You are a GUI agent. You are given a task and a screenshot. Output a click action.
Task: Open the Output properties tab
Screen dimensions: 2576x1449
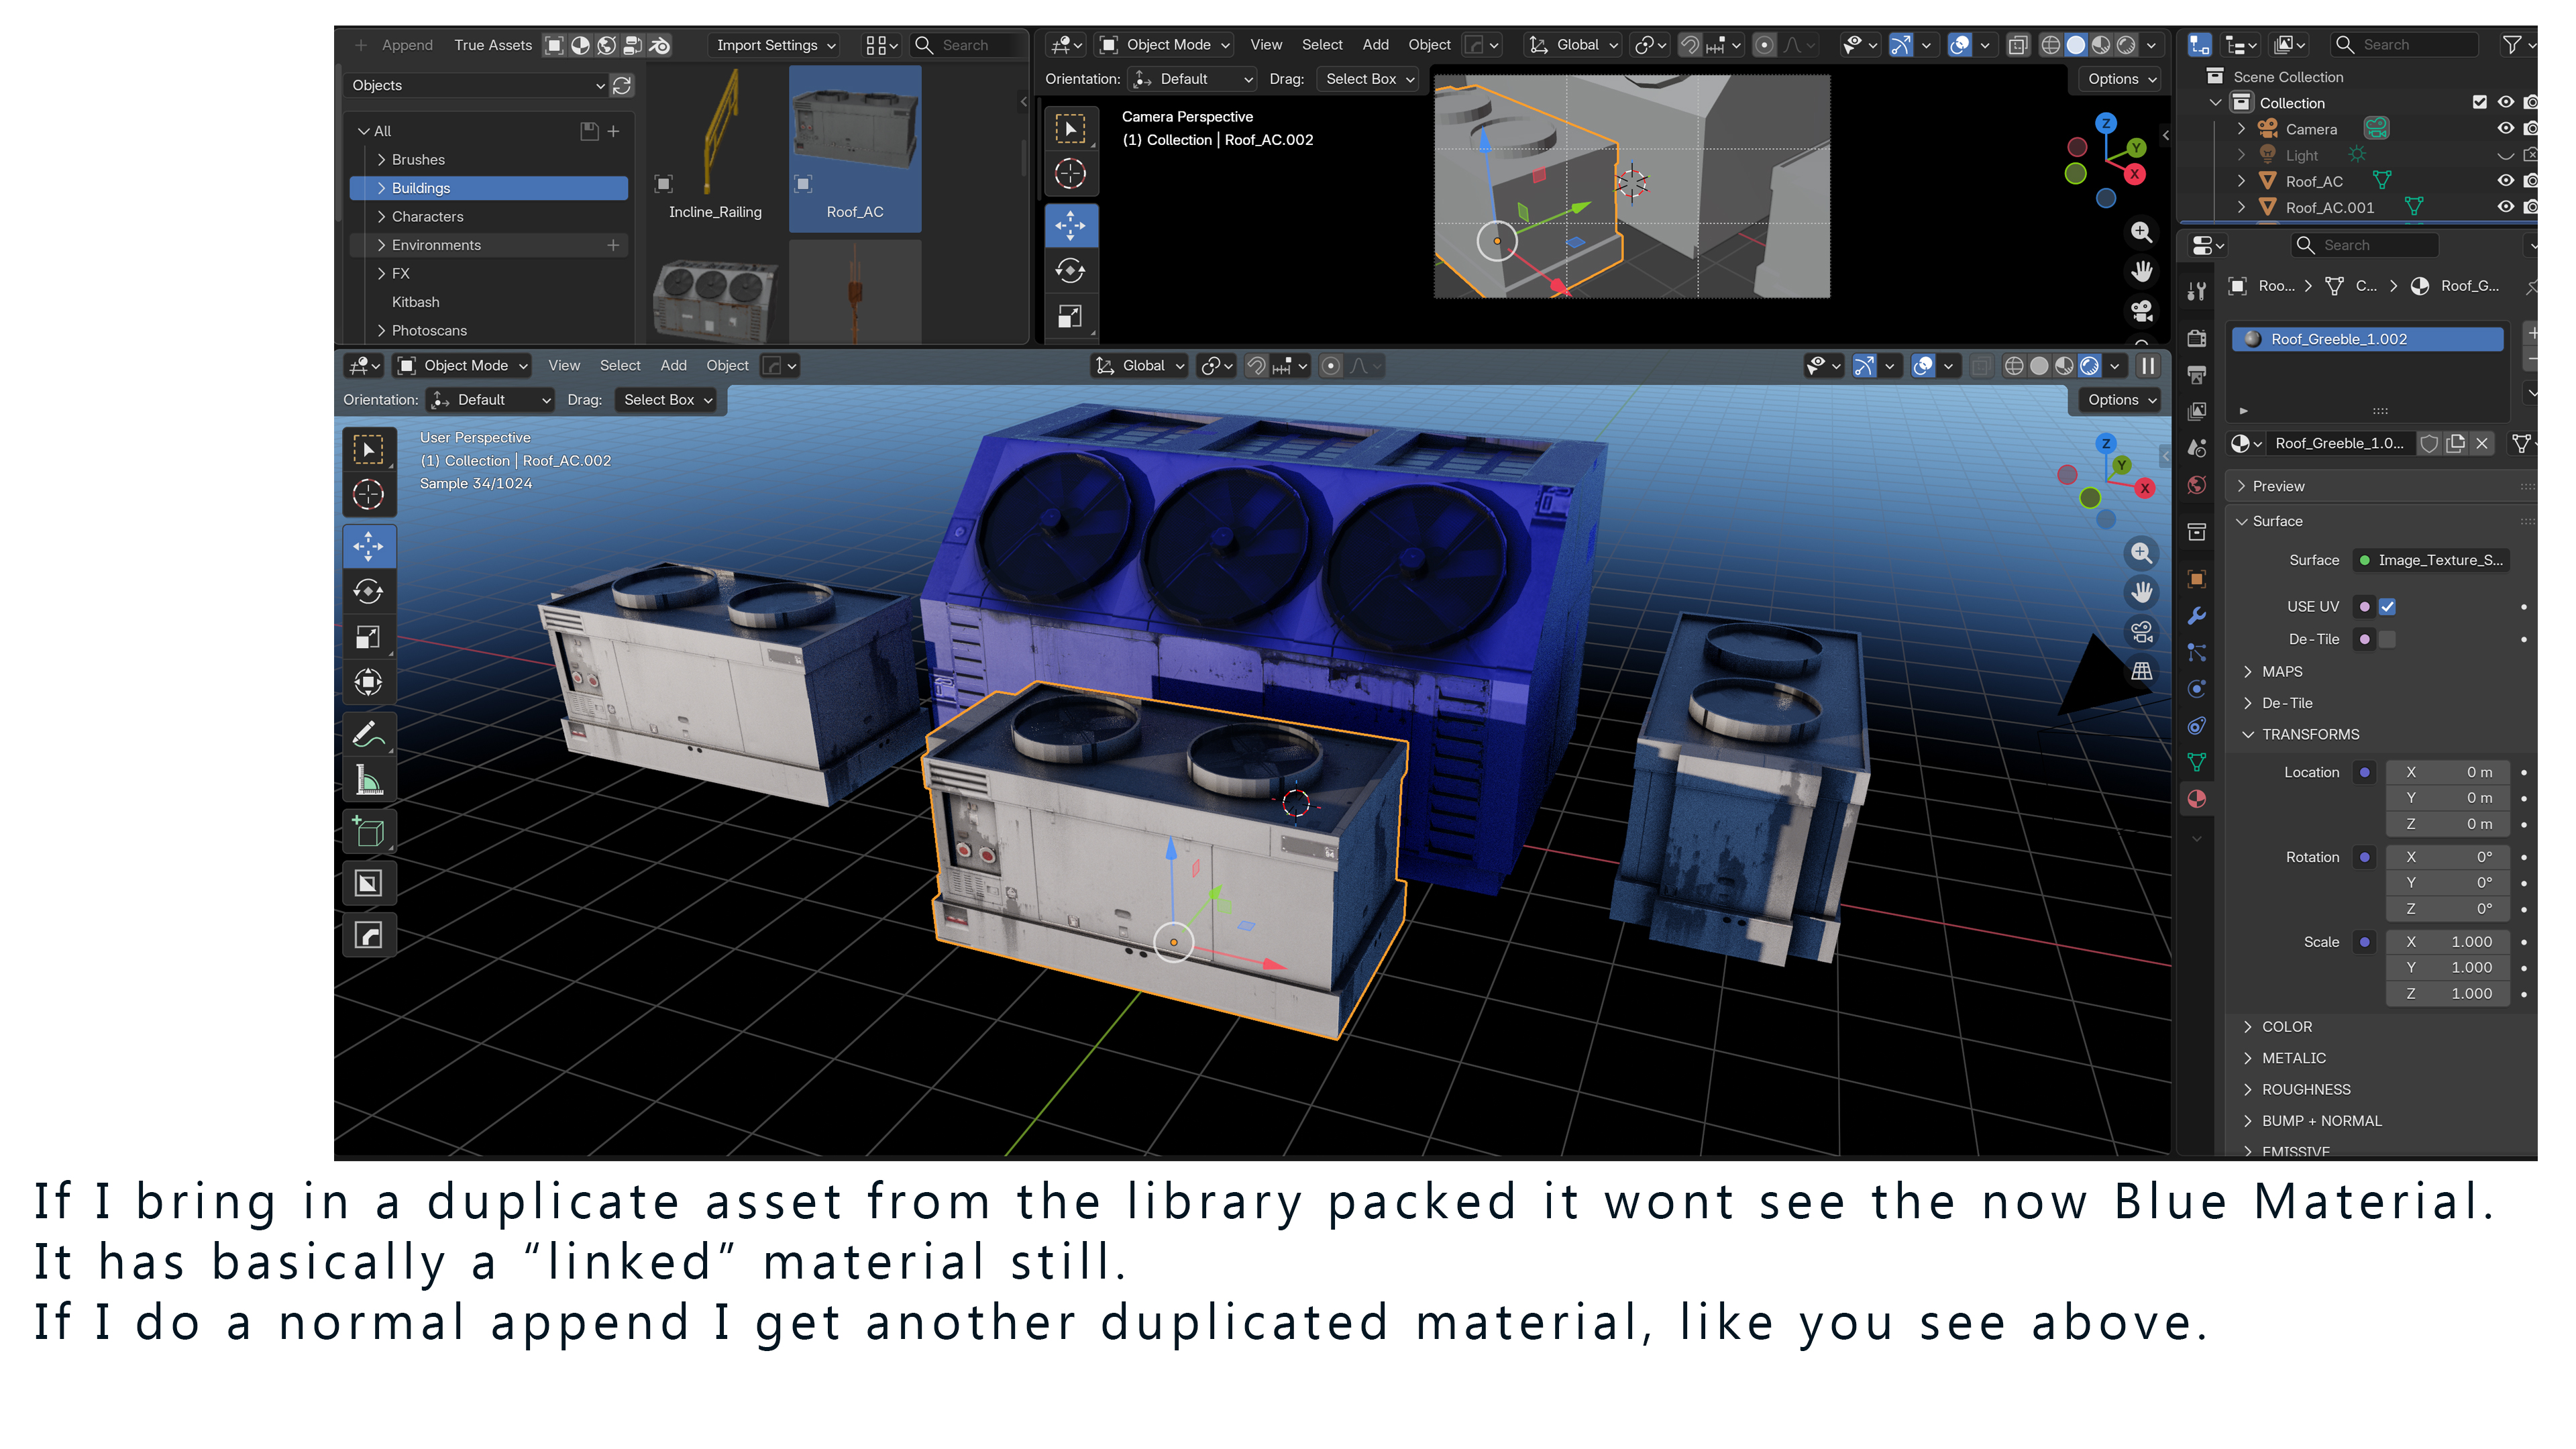tap(2197, 375)
